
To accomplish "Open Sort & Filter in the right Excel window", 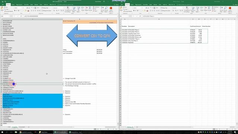I will (x=221, y=9).
